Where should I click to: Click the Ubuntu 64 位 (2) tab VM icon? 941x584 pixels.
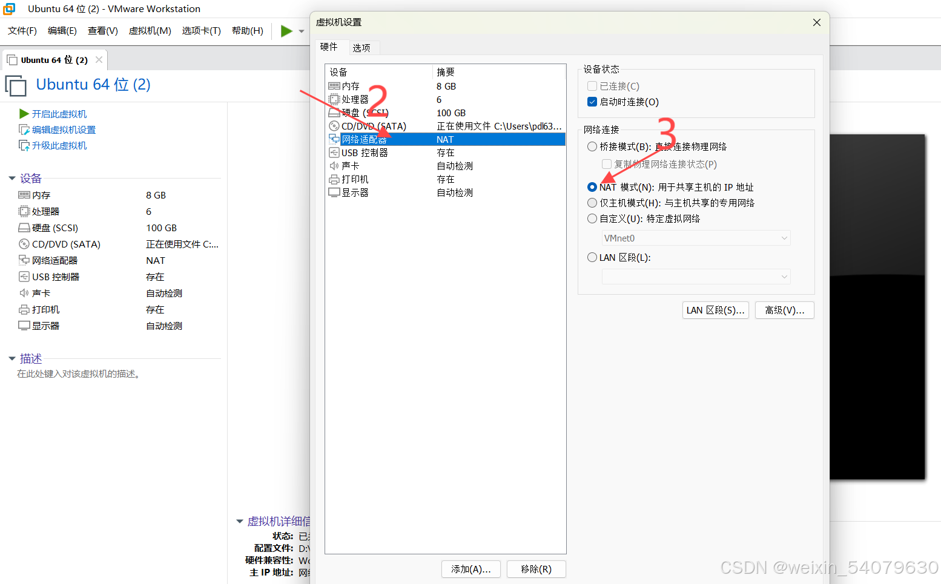(12, 60)
